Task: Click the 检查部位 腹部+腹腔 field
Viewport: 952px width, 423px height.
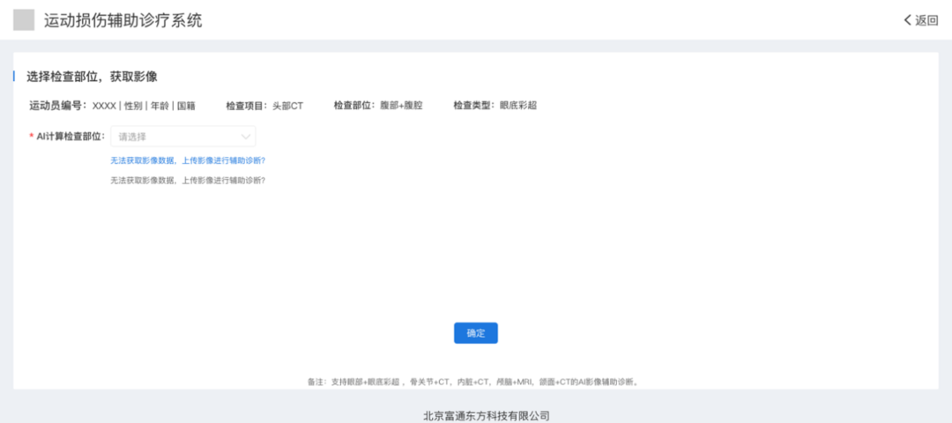Action: pos(378,106)
